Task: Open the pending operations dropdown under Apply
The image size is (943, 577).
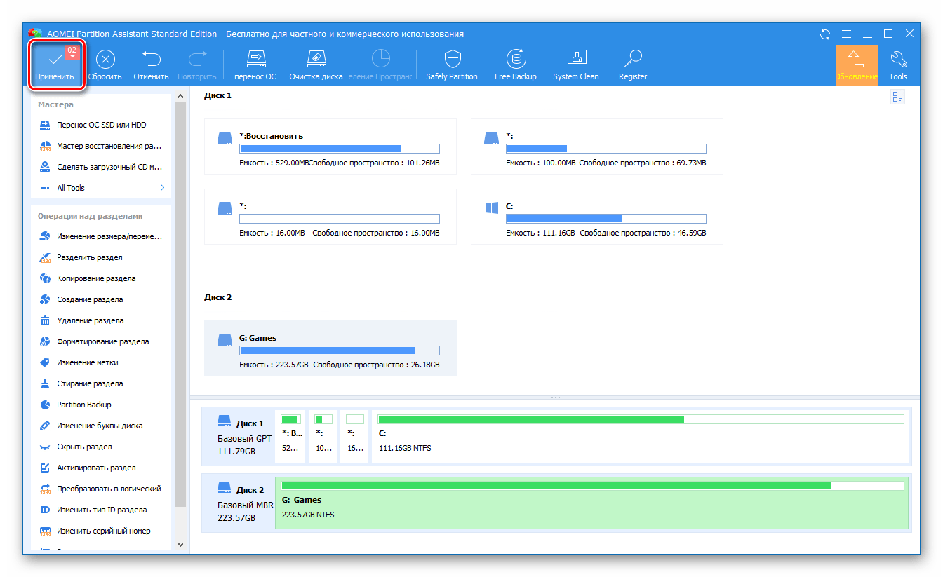Action: 72,56
